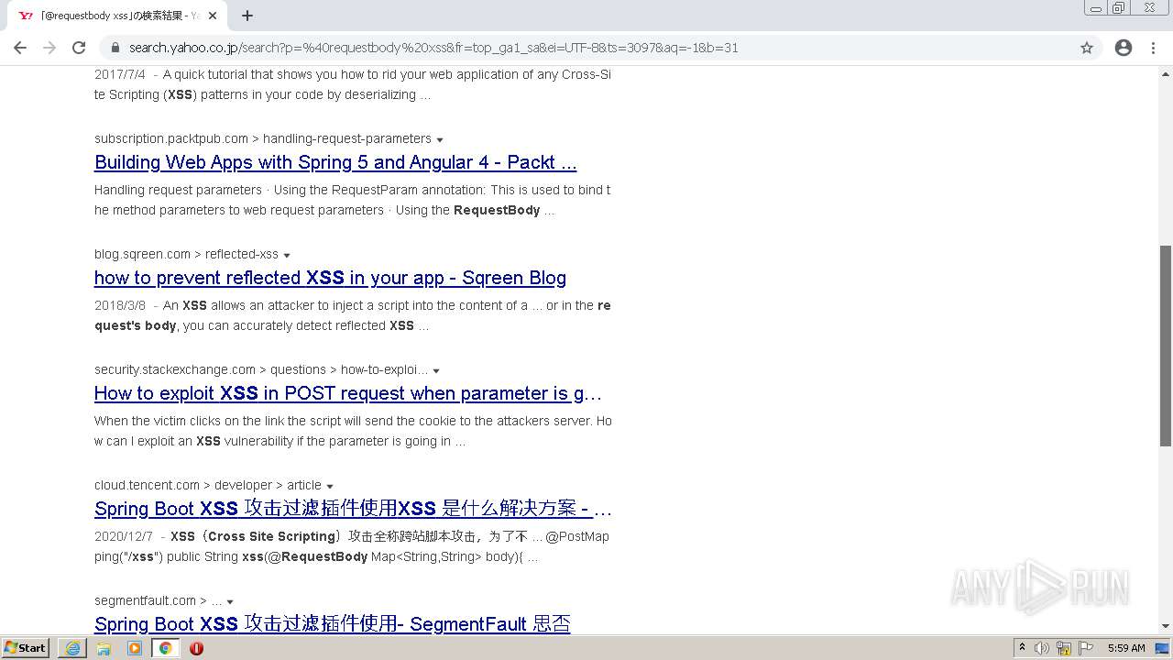Open the red stop-sign taskbar app
Viewport: 1173px width, 660px height.
[196, 648]
